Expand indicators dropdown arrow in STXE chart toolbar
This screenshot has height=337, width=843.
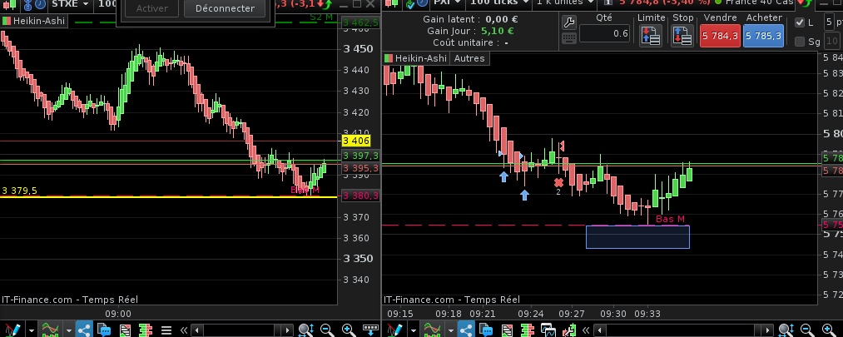click(x=68, y=330)
